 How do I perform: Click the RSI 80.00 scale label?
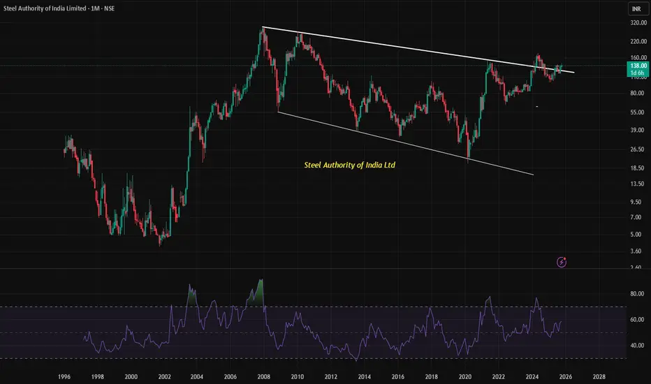coord(637,294)
